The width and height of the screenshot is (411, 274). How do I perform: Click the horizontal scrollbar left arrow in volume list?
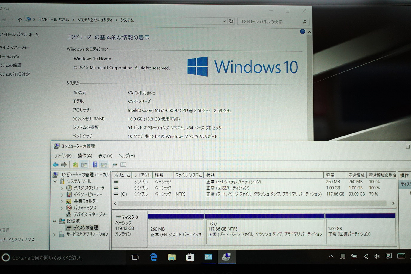click(x=115, y=203)
